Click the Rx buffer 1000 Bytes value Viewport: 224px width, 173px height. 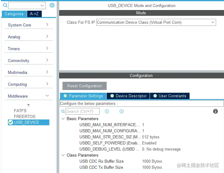152,161
